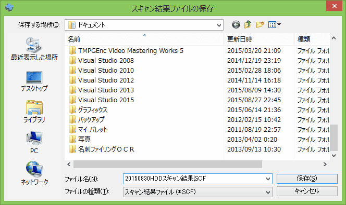Click date 2014/11/14 16:18
The width and height of the screenshot is (346, 205).
click(x=254, y=80)
